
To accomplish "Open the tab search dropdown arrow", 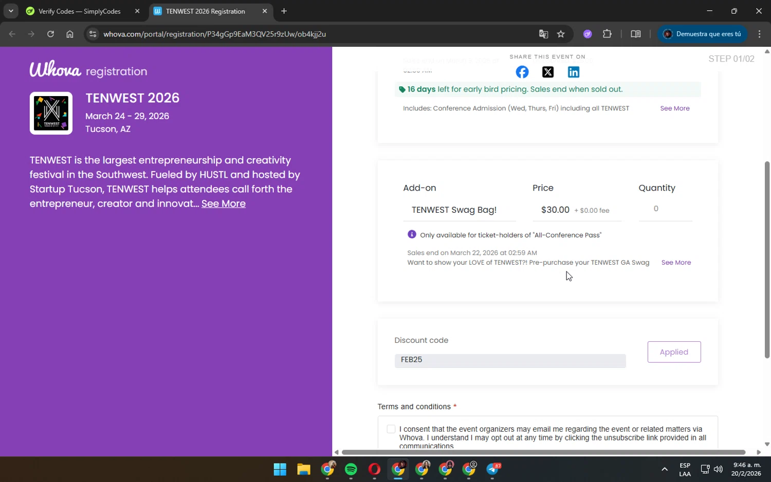I will [x=11, y=11].
